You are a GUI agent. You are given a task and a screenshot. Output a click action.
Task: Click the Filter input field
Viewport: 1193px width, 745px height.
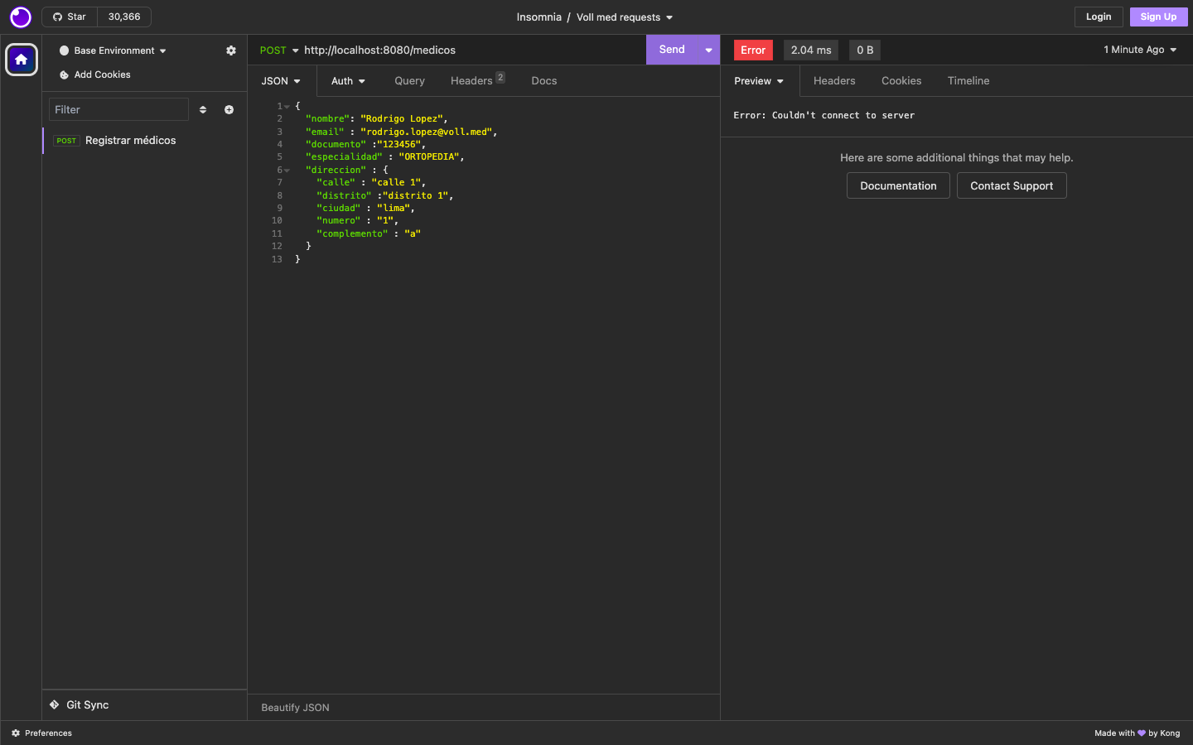click(118, 109)
